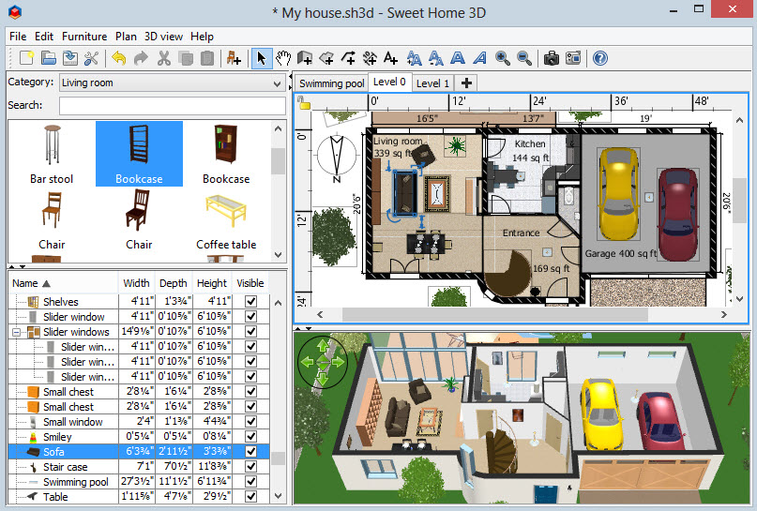Collapse the Slider windows group

[18, 332]
